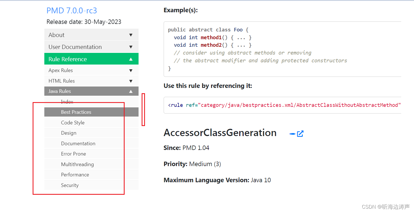This screenshot has width=414, height=212.
Task: Go to Code Style rules
Action: [91, 123]
